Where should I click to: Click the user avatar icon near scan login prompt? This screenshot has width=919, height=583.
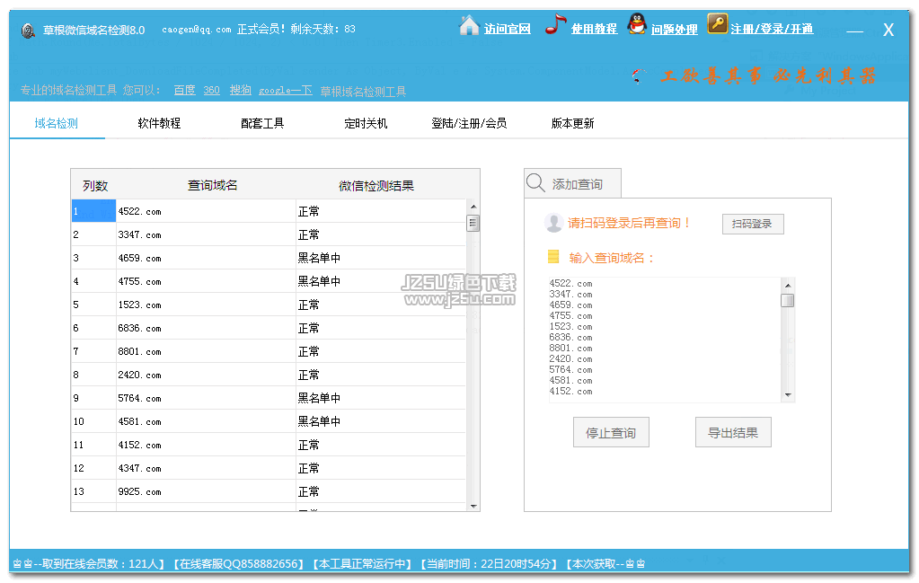553,223
